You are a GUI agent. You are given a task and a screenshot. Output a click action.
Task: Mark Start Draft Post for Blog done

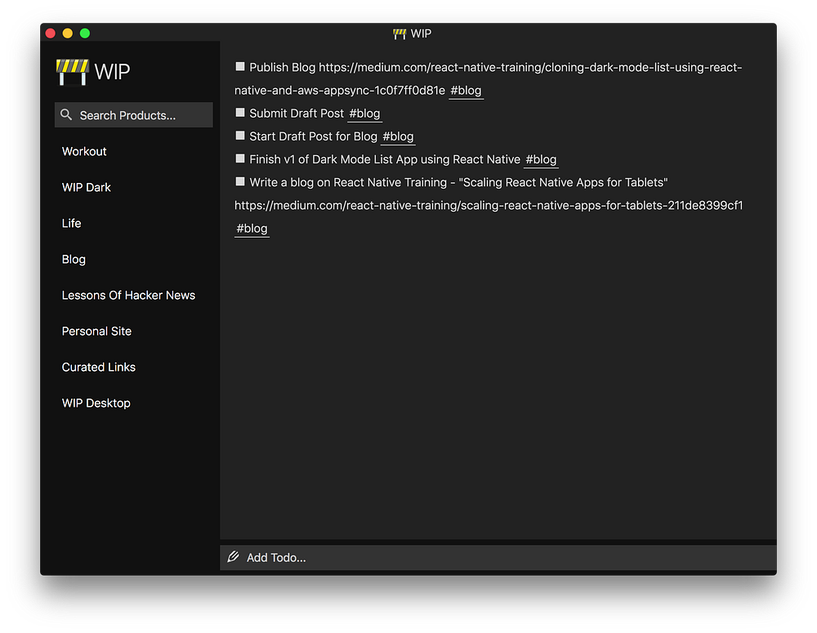[x=240, y=136]
